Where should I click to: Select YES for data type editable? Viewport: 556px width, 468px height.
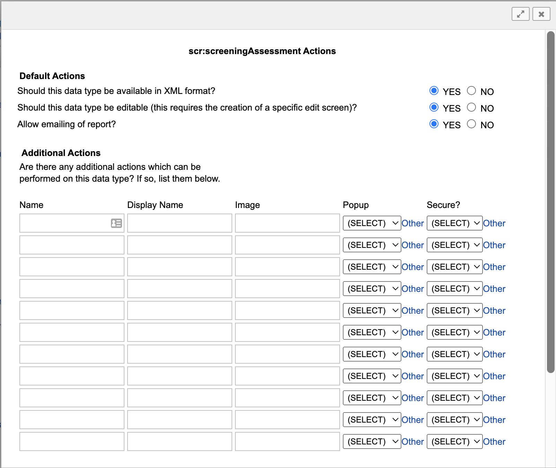tap(434, 107)
